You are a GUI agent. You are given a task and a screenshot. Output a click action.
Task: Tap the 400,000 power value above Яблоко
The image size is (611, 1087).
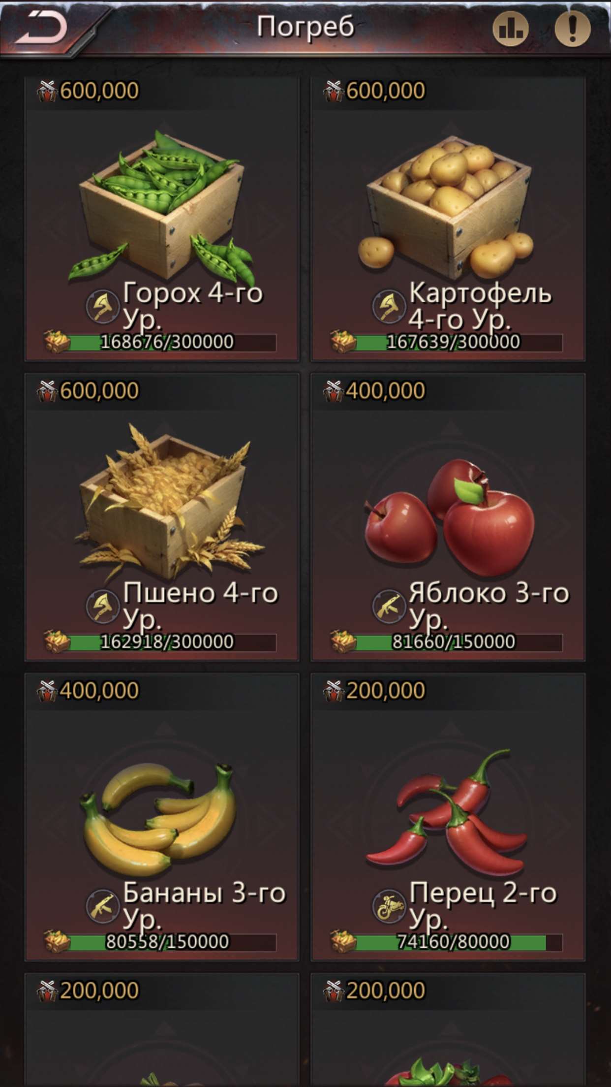pyautogui.click(x=385, y=390)
